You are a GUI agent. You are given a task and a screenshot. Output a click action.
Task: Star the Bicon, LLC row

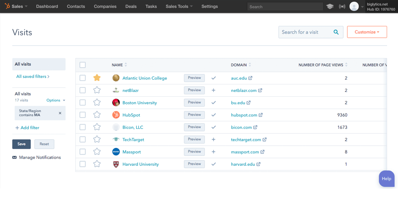(97, 127)
